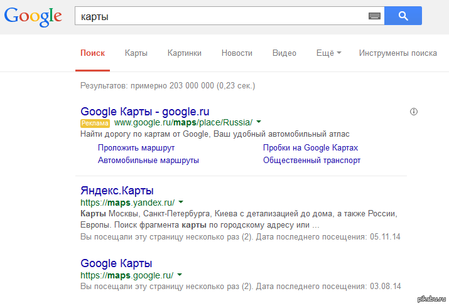Screen dimensions: 449x306
Task: Open the Яндекс.Карты result title
Action: coord(117,191)
